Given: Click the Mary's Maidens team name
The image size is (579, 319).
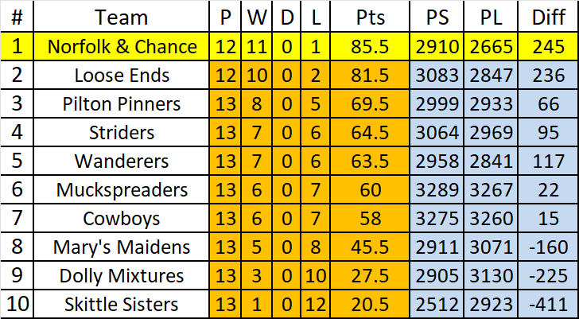Looking at the screenshot, I should 122,247.
